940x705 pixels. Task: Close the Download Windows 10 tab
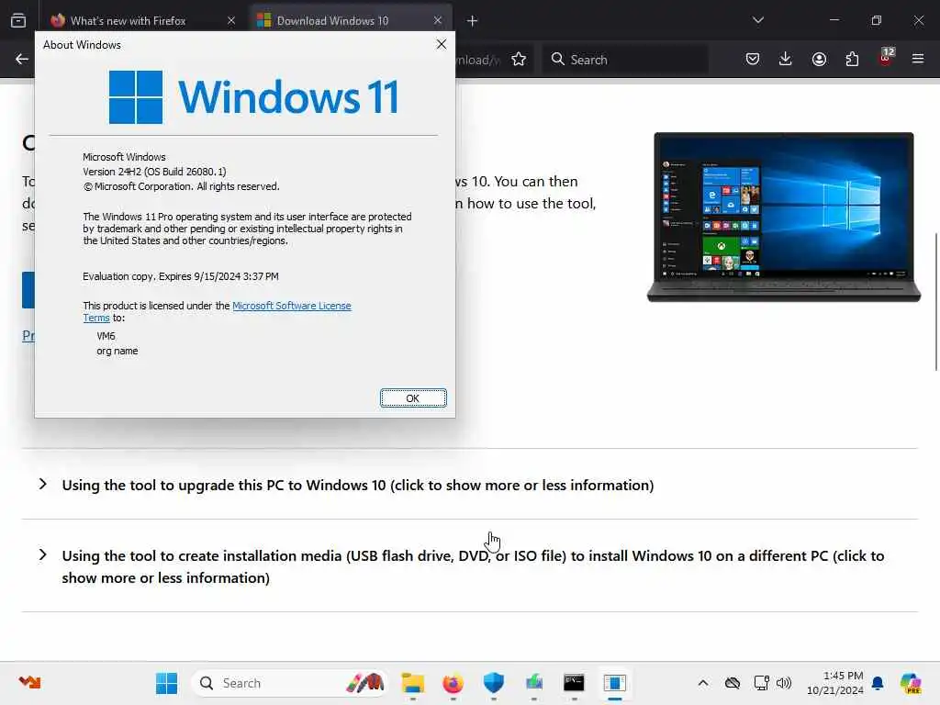[438, 20]
